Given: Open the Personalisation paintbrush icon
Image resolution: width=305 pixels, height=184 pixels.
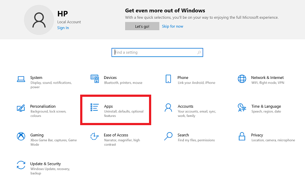Looking at the screenshot, I should (x=21, y=108).
